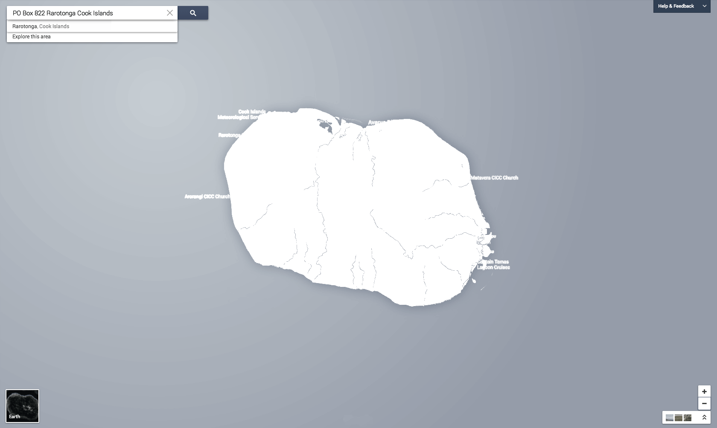Screen dimensions: 717x428
Task: Click Arorangi CICC Church map label
Action: tap(207, 197)
